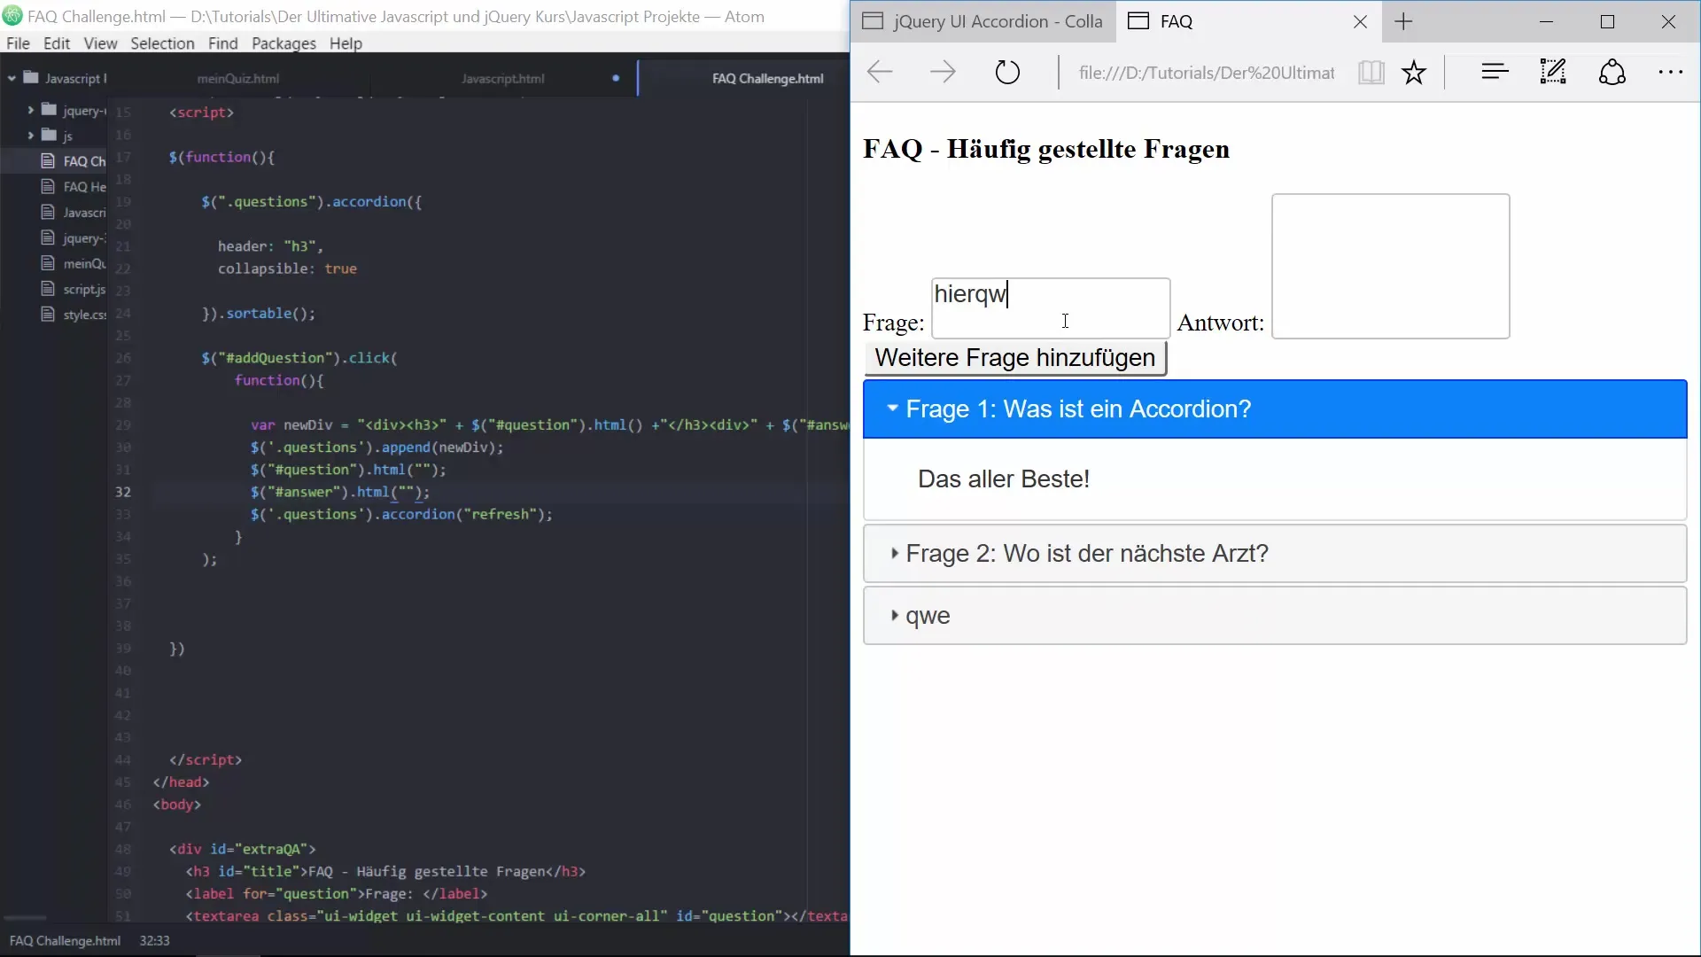
Task: Expand the jquery folder in tree
Action: (x=30, y=110)
